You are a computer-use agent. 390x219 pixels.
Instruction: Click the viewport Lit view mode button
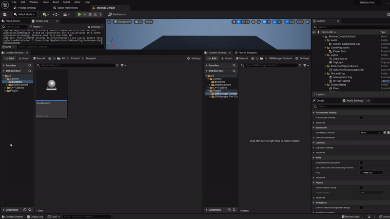(x=138, y=22)
